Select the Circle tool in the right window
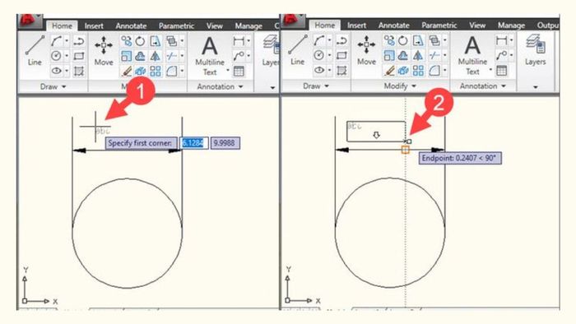Image resolution: width=576 pixels, height=324 pixels. tap(319, 55)
